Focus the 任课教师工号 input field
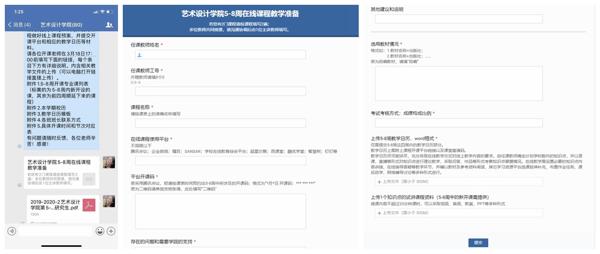 pos(220,91)
